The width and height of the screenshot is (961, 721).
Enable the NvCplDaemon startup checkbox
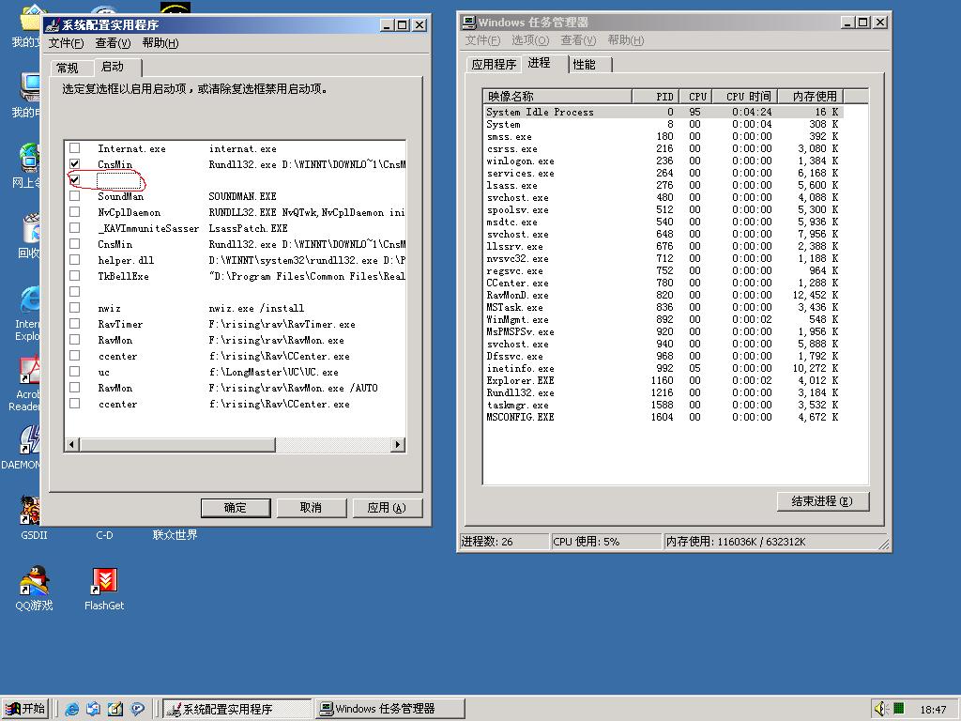75,211
